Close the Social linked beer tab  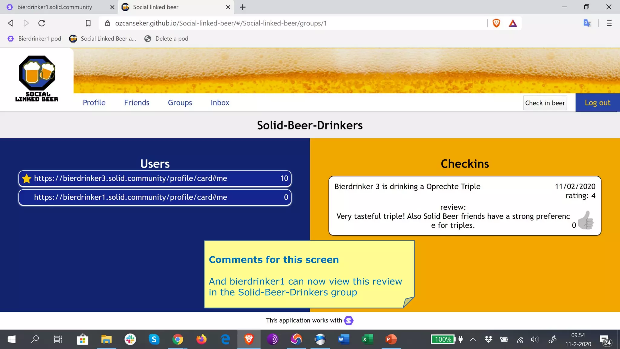(x=228, y=7)
